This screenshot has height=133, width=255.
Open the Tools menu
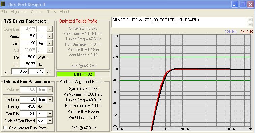pyautogui.click(x=52, y=12)
